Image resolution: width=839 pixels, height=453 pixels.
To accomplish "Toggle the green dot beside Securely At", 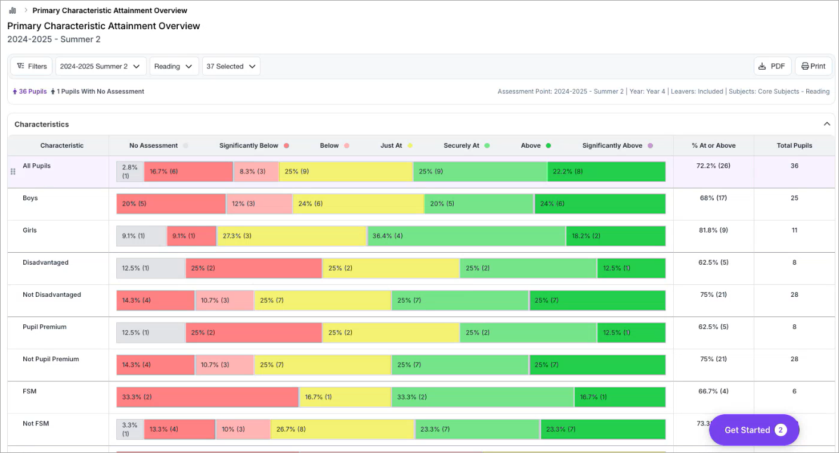I will [x=488, y=145].
